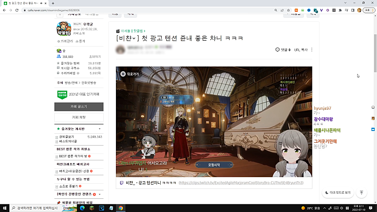Click the 2021년 대표 인기카페 badge
The height and width of the screenshot is (212, 377).
pos(78,94)
